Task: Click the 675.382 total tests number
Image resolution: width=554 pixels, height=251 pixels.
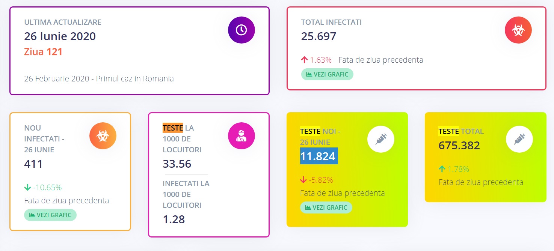Action: pos(459,146)
